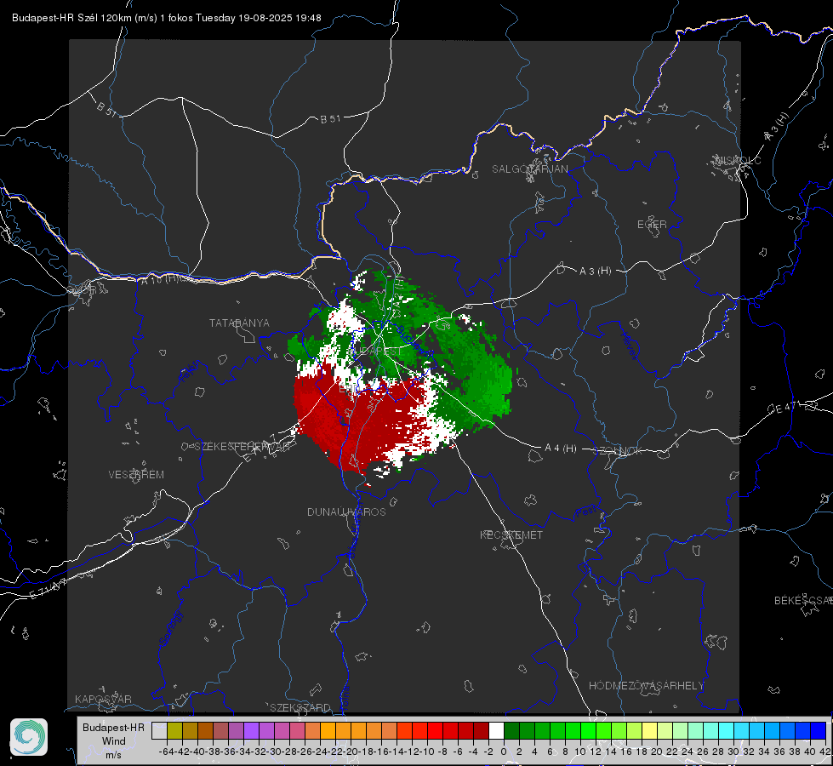Click the 0 tick label in the legend
This screenshot has width=833, height=766.
click(x=504, y=752)
